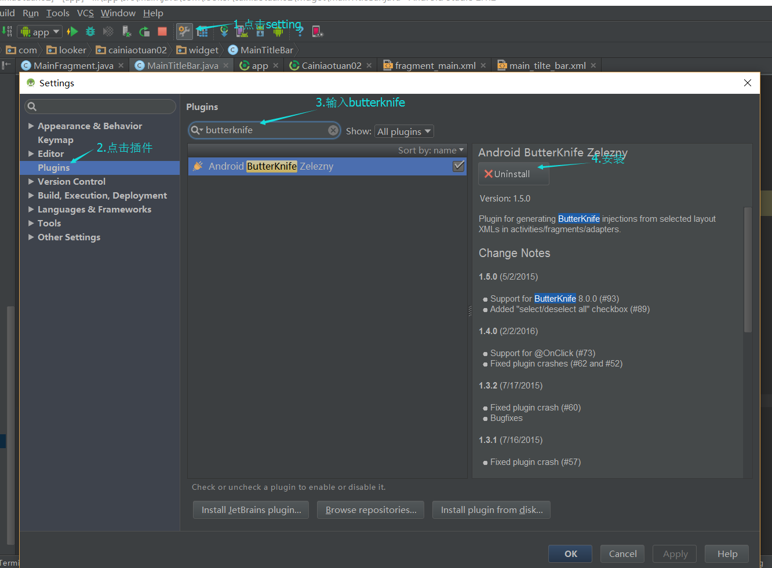Clear the butterknife search with the X icon
This screenshot has width=772, height=568.
(333, 130)
